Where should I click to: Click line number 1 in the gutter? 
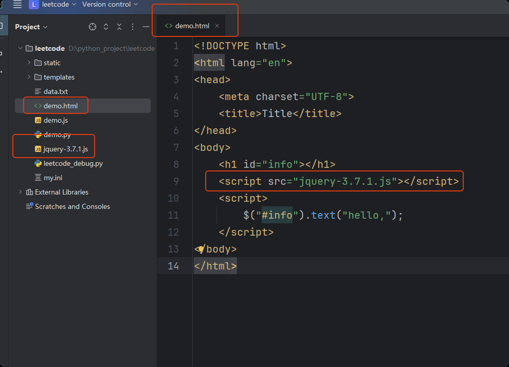pos(176,46)
